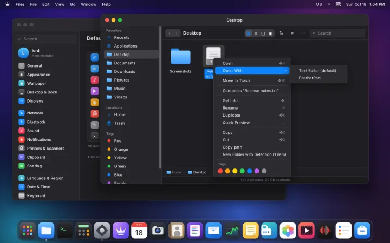Open Contacts app in dock
The height and width of the screenshot is (243, 390).
click(177, 231)
